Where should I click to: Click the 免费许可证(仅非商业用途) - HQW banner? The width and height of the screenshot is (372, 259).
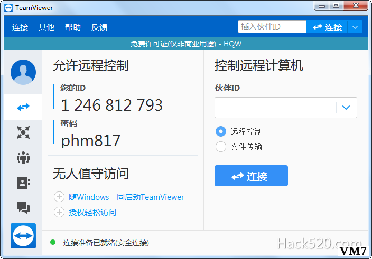tap(186, 44)
